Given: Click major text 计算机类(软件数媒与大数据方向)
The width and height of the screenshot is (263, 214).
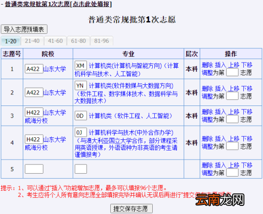Looking at the screenshot, I should (x=131, y=86).
